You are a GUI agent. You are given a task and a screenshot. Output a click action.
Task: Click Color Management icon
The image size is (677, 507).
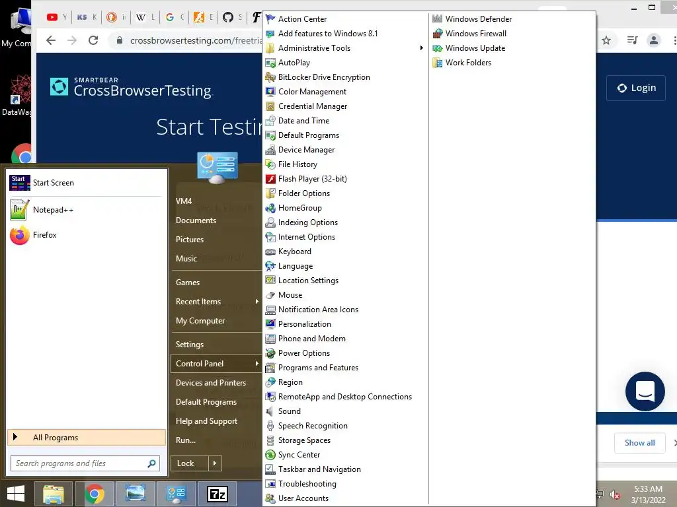click(x=270, y=92)
